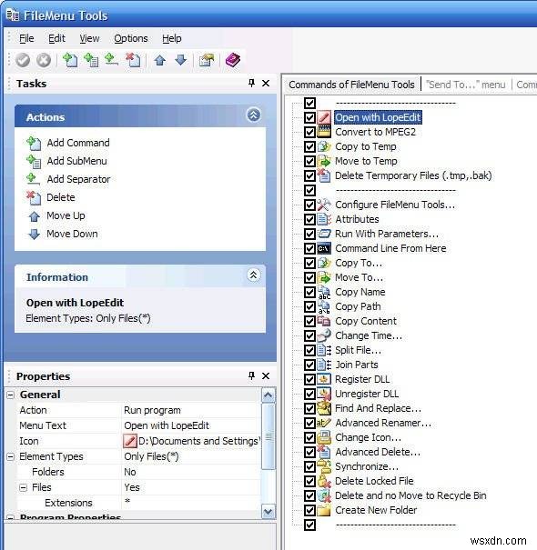Uncheck the Copy to Temp checkbox
537x550 pixels.
(309, 146)
